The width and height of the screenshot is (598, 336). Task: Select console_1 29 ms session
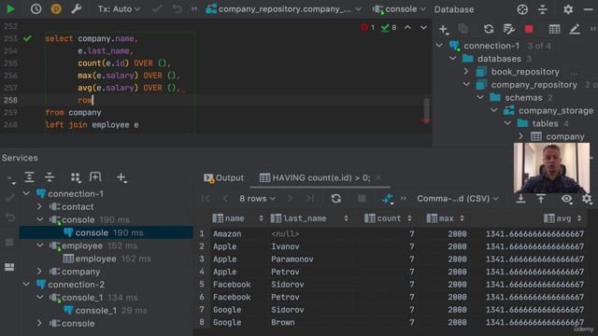(x=106, y=311)
